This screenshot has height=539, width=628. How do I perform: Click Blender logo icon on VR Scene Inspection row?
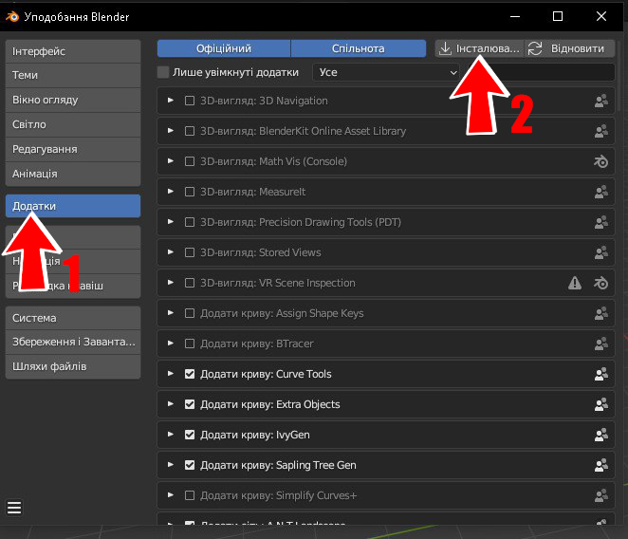pos(600,283)
